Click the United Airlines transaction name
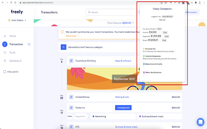Viewport: 207px width, 129px height. click(x=82, y=97)
